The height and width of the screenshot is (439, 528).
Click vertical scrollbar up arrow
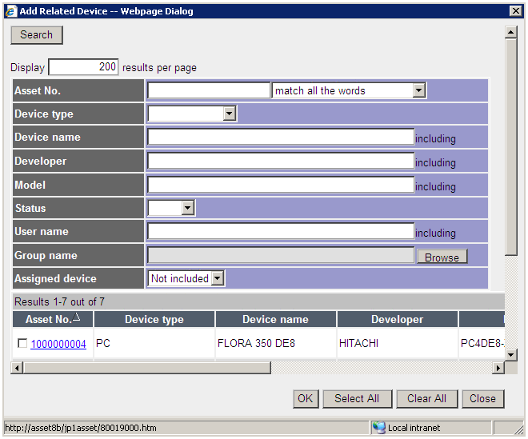click(511, 32)
